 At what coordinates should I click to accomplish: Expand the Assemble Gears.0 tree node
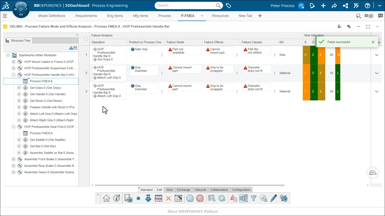coord(14,172)
